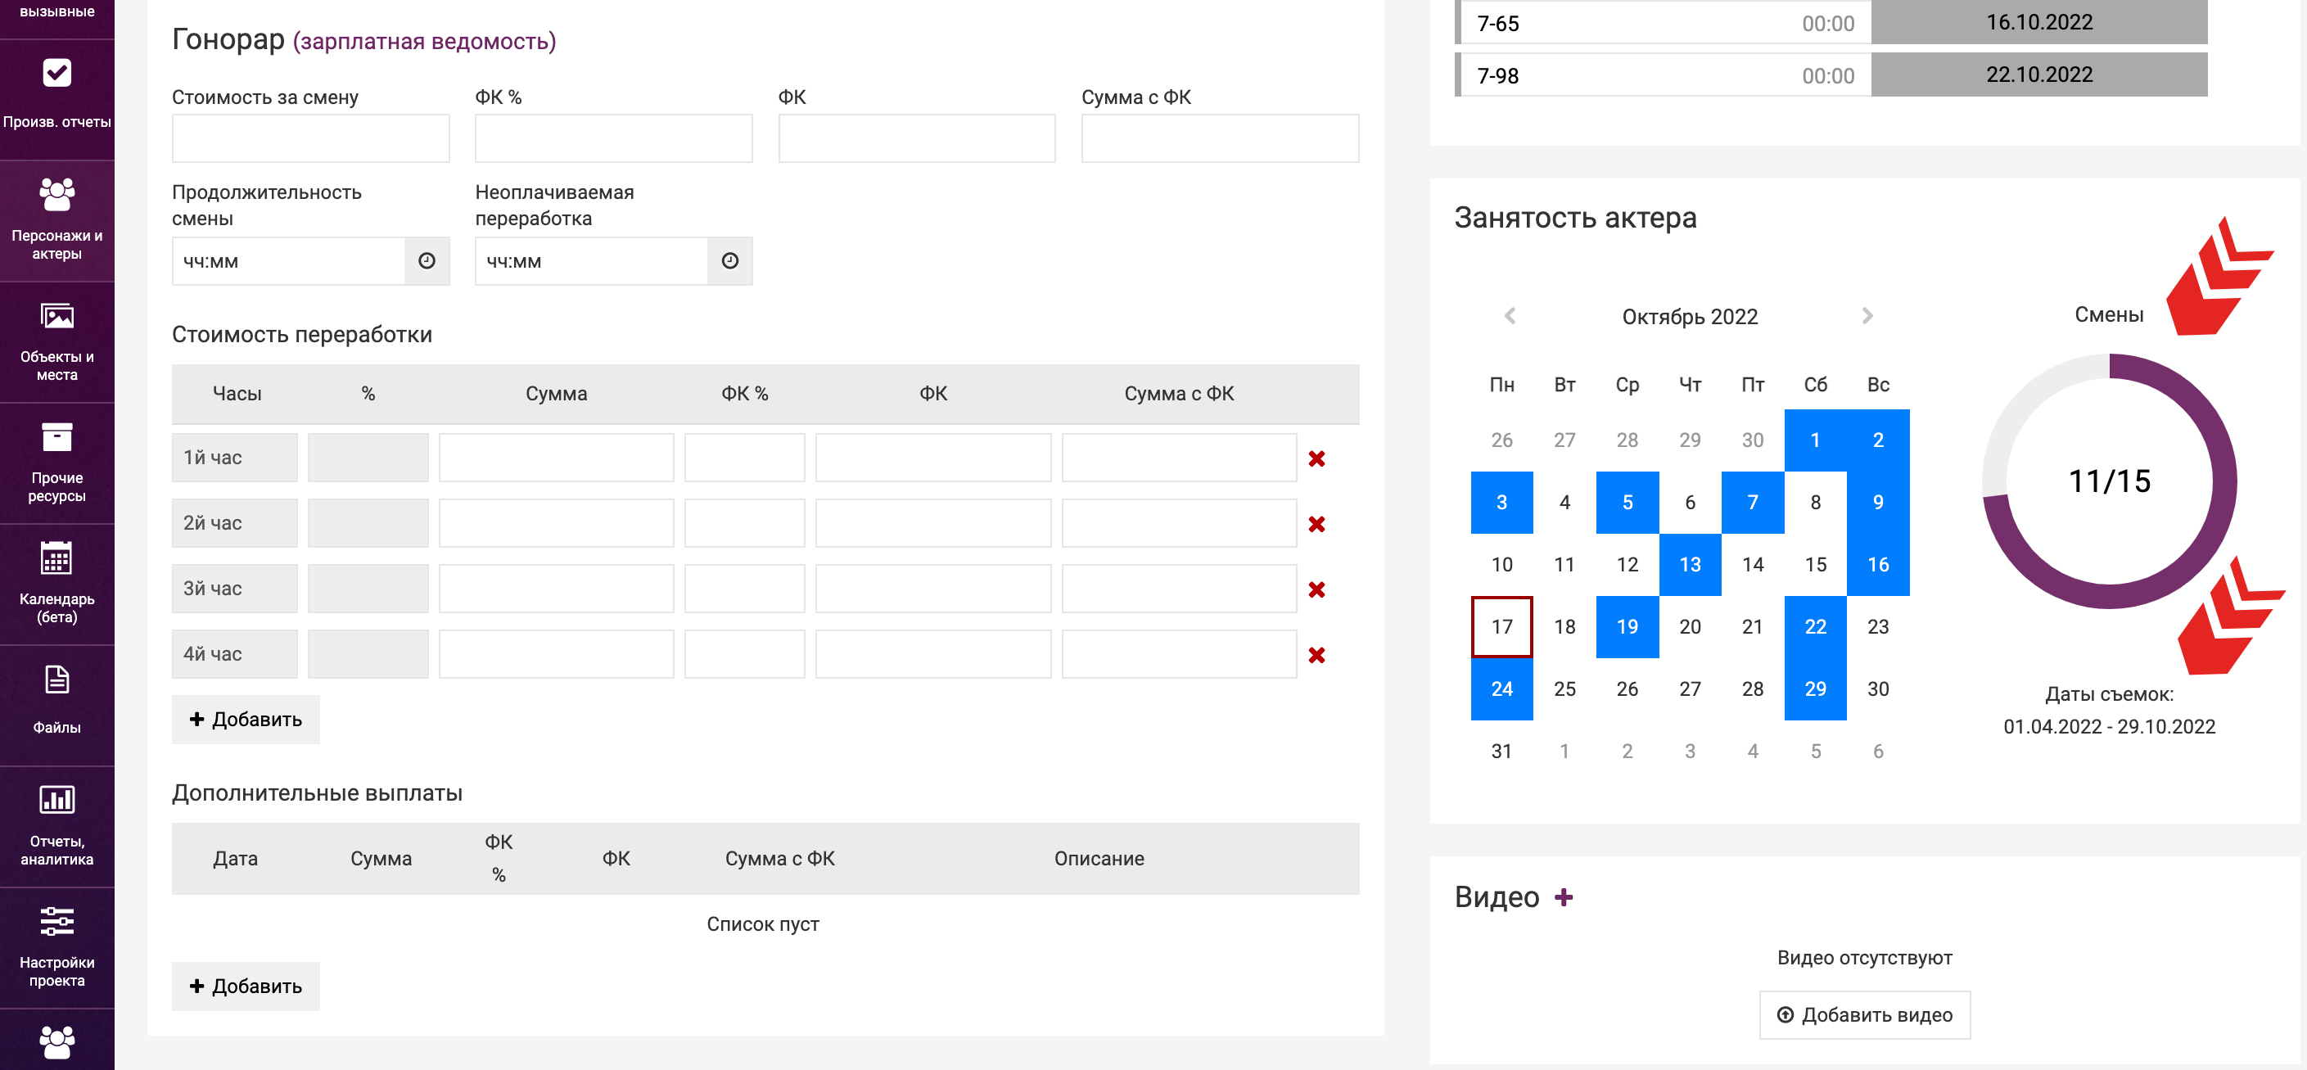Viewport: 2307px width, 1070px height.
Task: Open Календарь (бета) sidebar section
Action: coord(56,584)
